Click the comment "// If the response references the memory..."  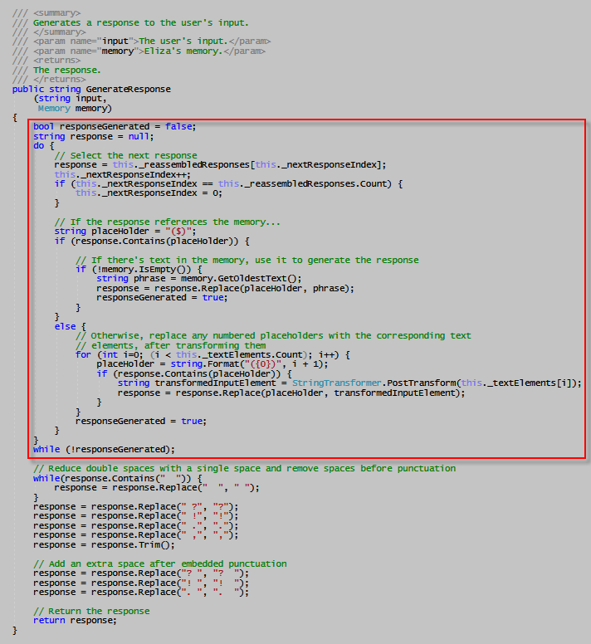pos(167,222)
